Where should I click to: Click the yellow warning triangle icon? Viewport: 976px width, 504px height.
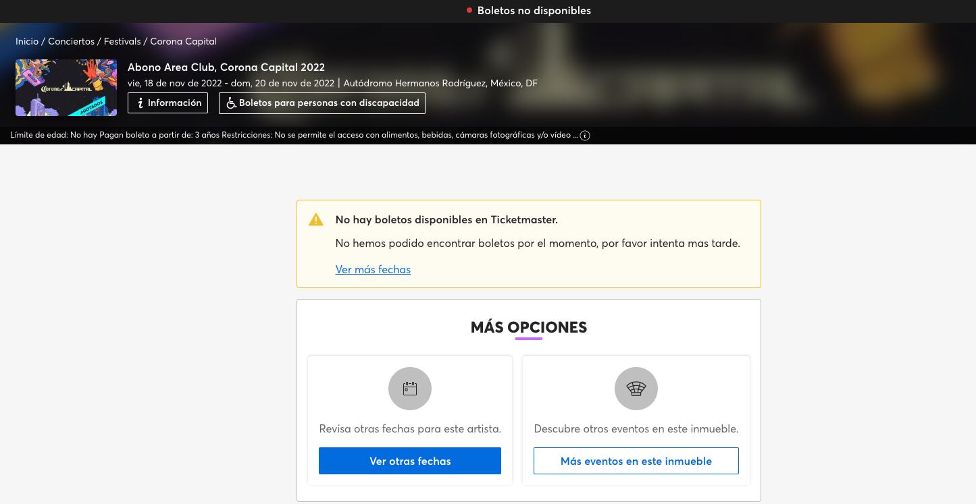click(316, 220)
